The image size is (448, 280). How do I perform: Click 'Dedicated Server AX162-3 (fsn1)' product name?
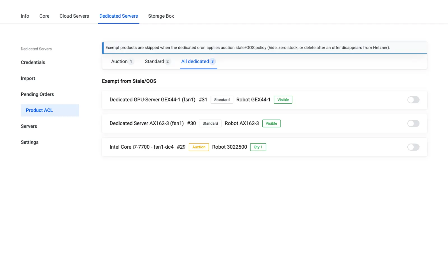146,123
